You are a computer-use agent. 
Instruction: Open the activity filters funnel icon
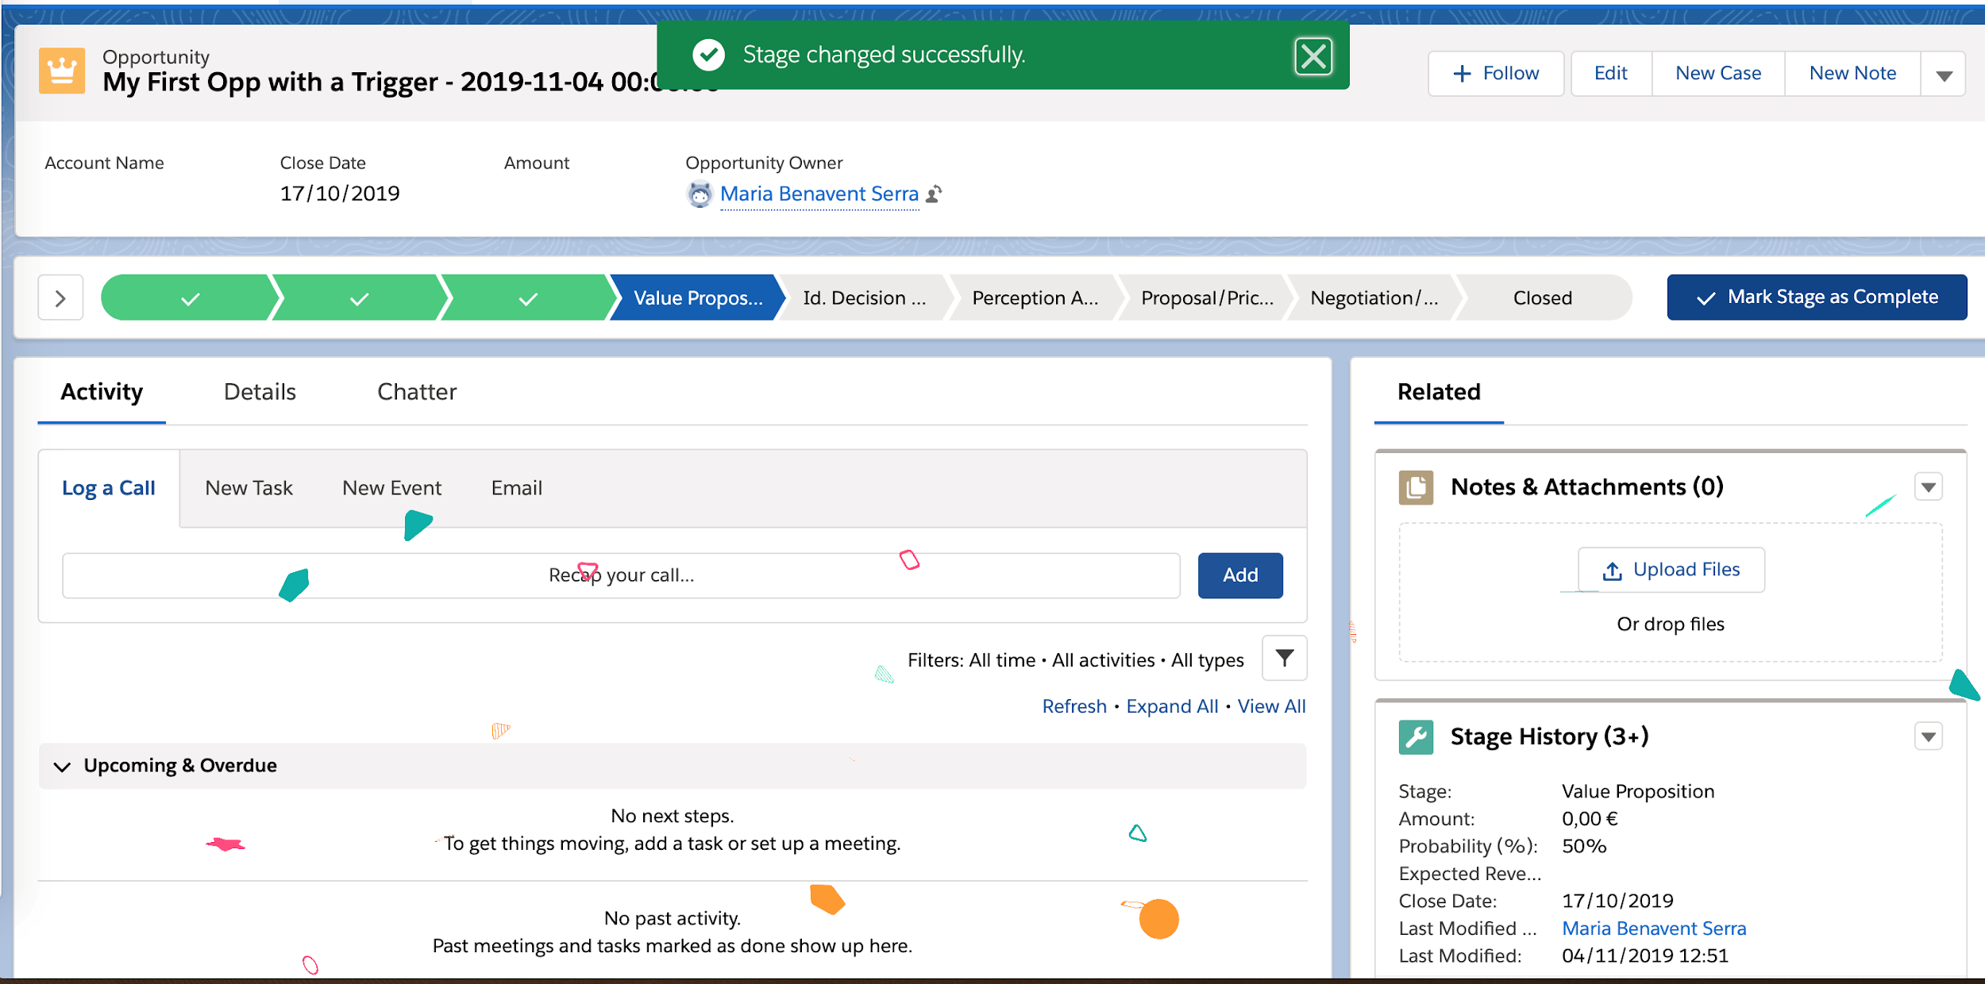(1283, 658)
